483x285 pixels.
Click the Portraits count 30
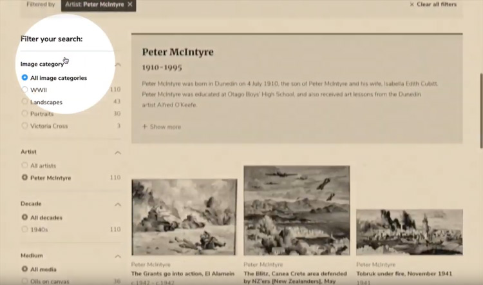(x=117, y=113)
